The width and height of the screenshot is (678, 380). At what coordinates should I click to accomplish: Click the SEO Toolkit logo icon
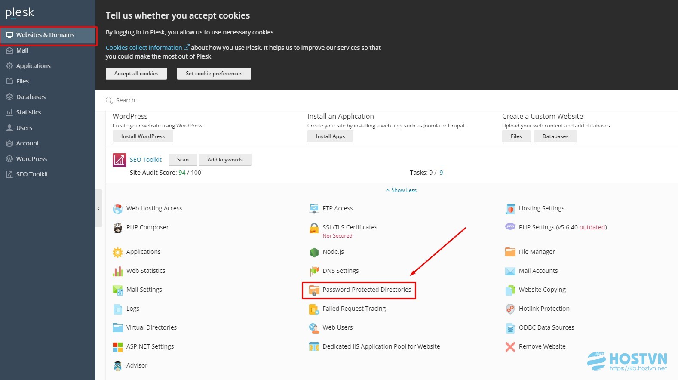(x=120, y=160)
